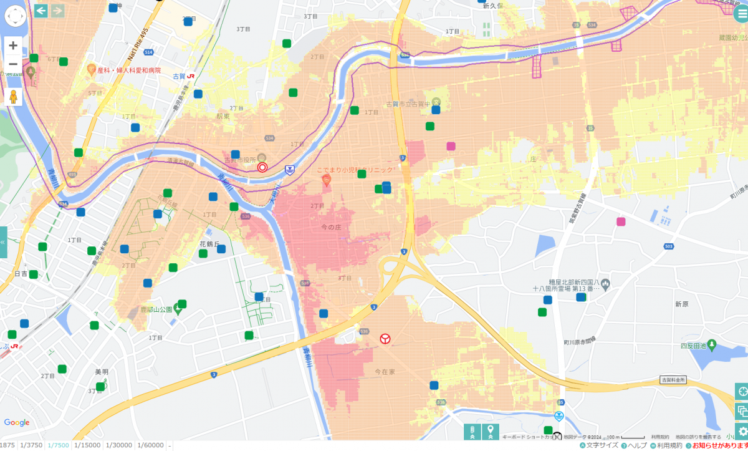Click the 古賀市役所 red double-circle marker

(x=262, y=167)
